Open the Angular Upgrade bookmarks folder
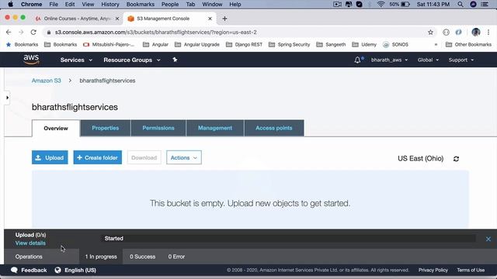This screenshot has width=497, height=279. (197, 45)
